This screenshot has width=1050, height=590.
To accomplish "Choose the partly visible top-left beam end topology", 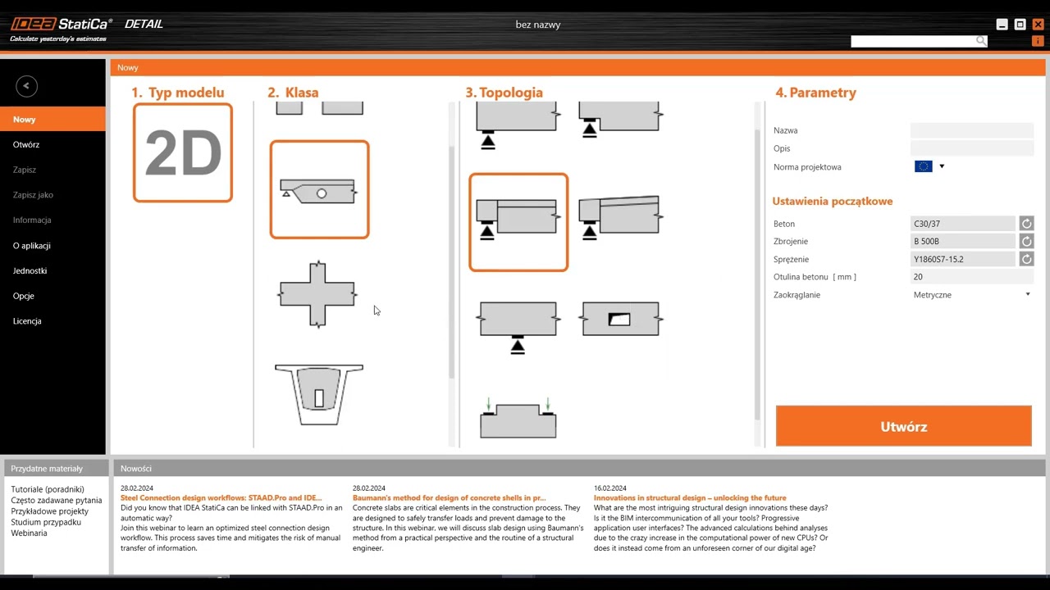I will [518, 125].
